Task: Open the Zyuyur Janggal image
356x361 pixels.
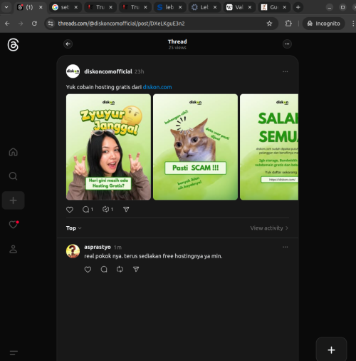Action: 108,147
